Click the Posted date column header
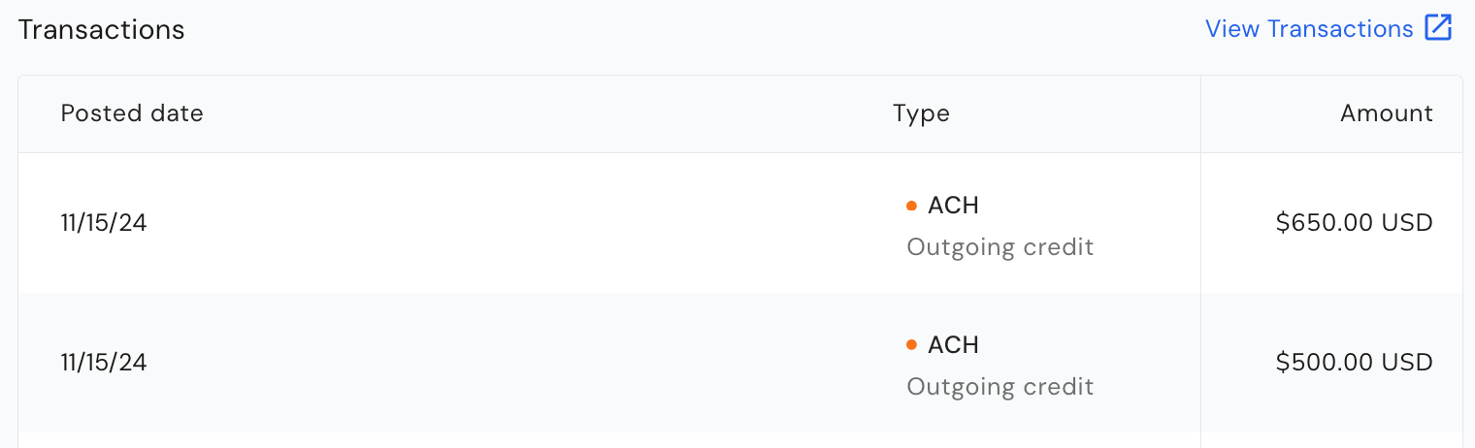 [132, 113]
